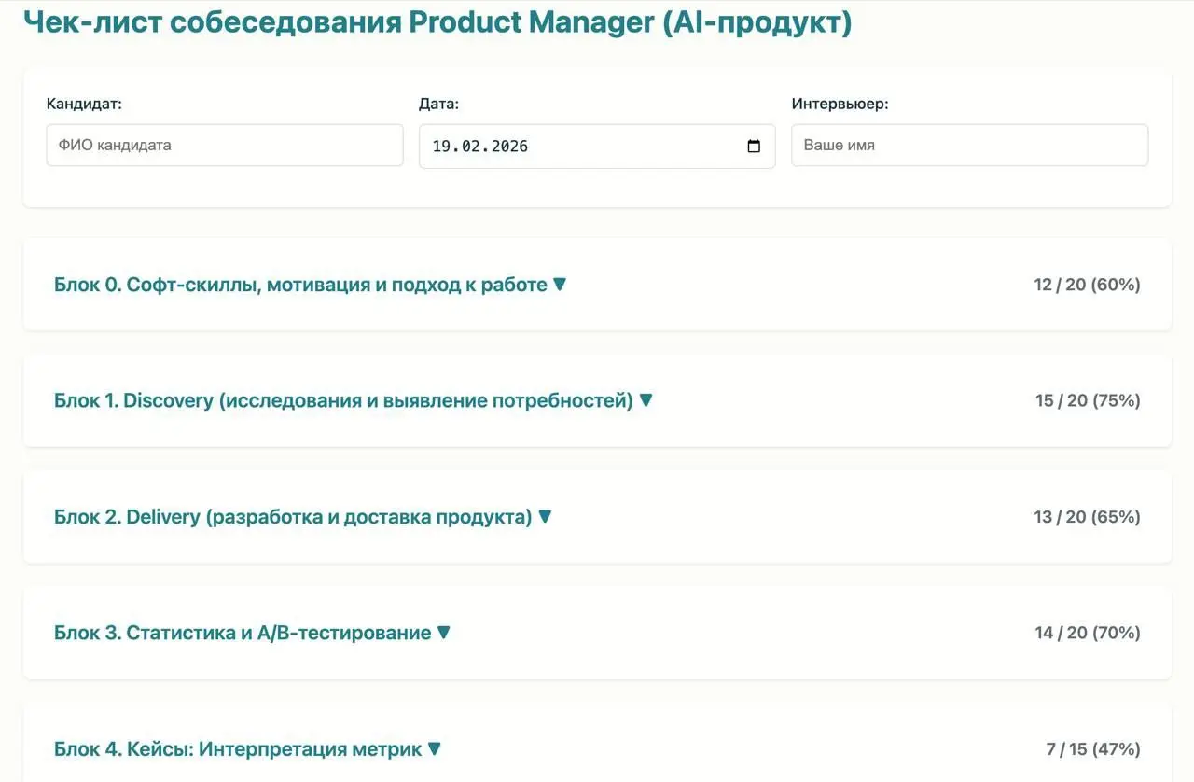Click the score 13 / 20 (65%)
1194x782 pixels.
(x=1087, y=517)
